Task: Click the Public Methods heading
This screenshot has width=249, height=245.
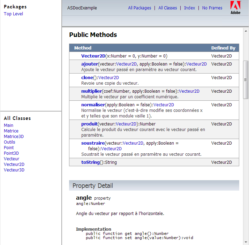Action: pos(93,35)
